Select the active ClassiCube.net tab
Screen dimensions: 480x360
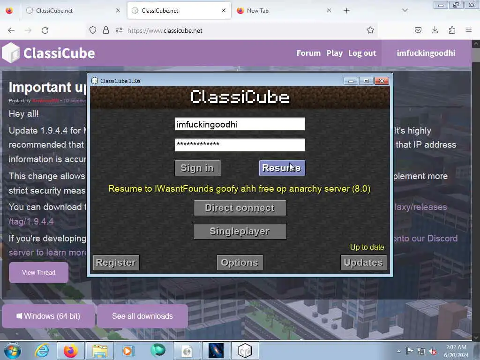[179, 11]
